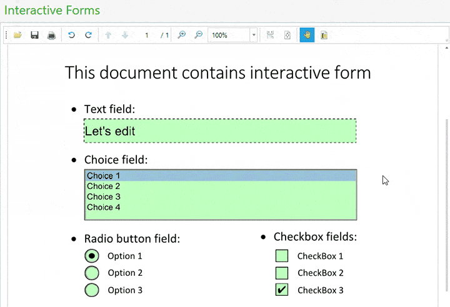This screenshot has height=307, width=450.
Task: Activate the hand pan tool
Action: pyautogui.click(x=307, y=35)
